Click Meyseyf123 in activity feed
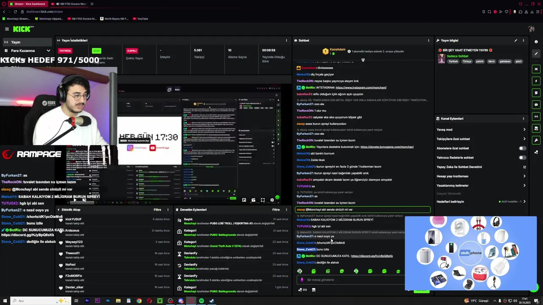 pos(74,242)
